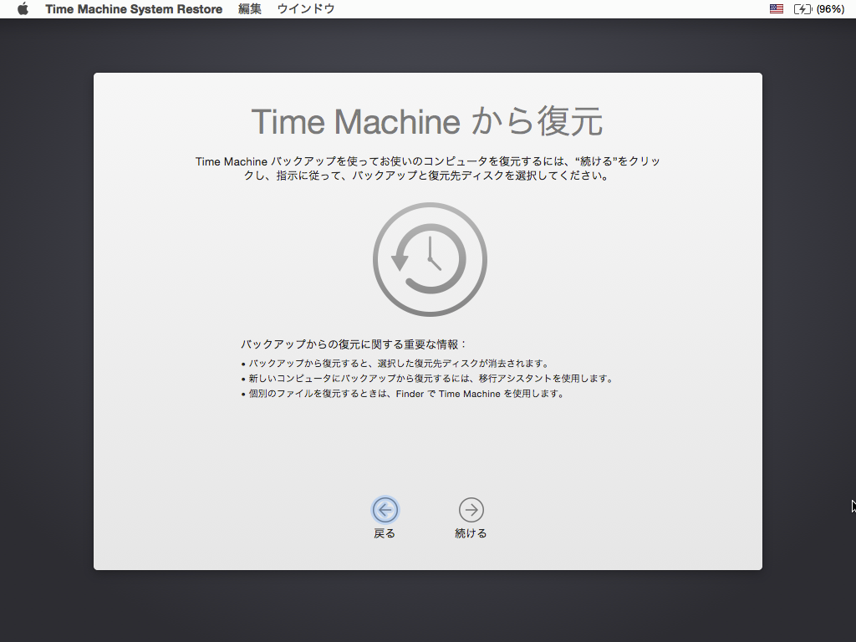Open the Apple menu

(x=23, y=8)
